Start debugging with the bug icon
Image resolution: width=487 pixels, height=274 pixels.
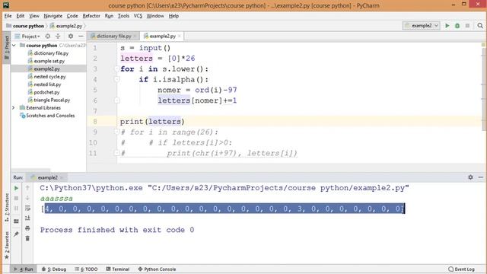(457, 25)
